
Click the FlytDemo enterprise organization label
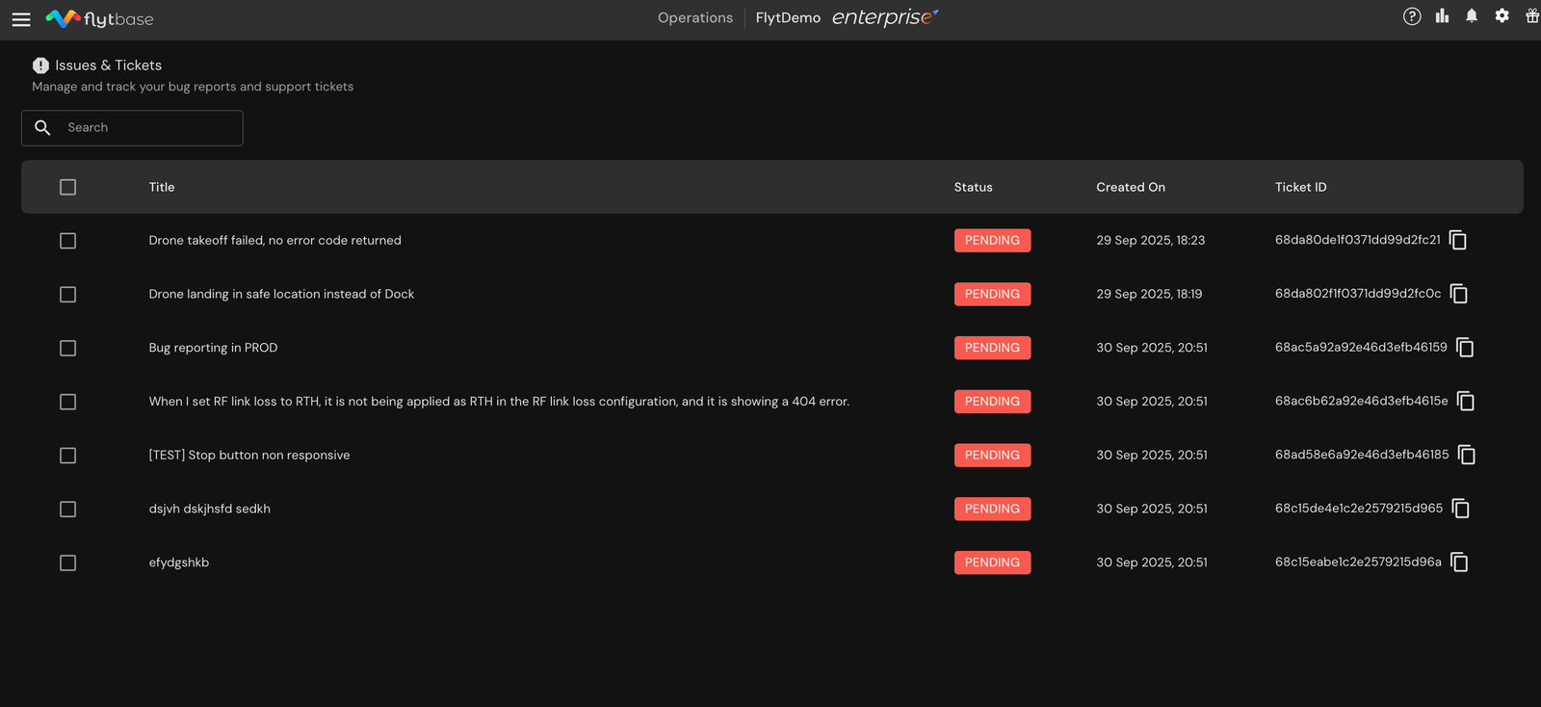point(847,17)
